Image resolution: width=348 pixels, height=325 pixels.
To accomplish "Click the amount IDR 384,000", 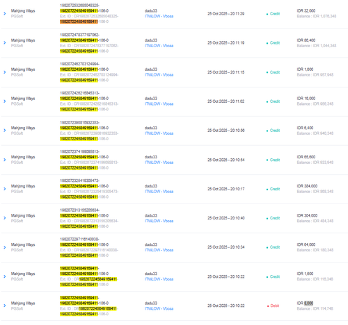I will [x=307, y=186].
